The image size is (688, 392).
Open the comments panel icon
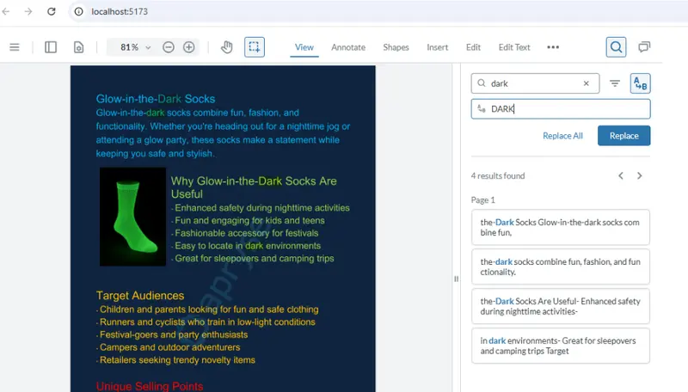(x=644, y=47)
